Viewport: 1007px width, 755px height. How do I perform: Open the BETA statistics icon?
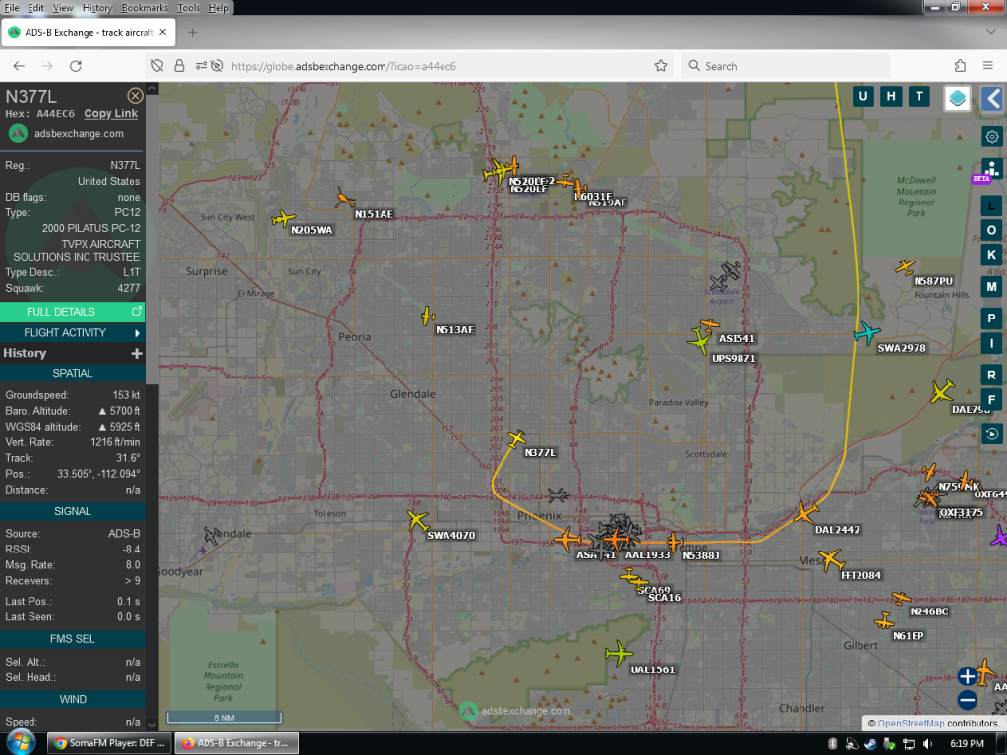point(991,170)
